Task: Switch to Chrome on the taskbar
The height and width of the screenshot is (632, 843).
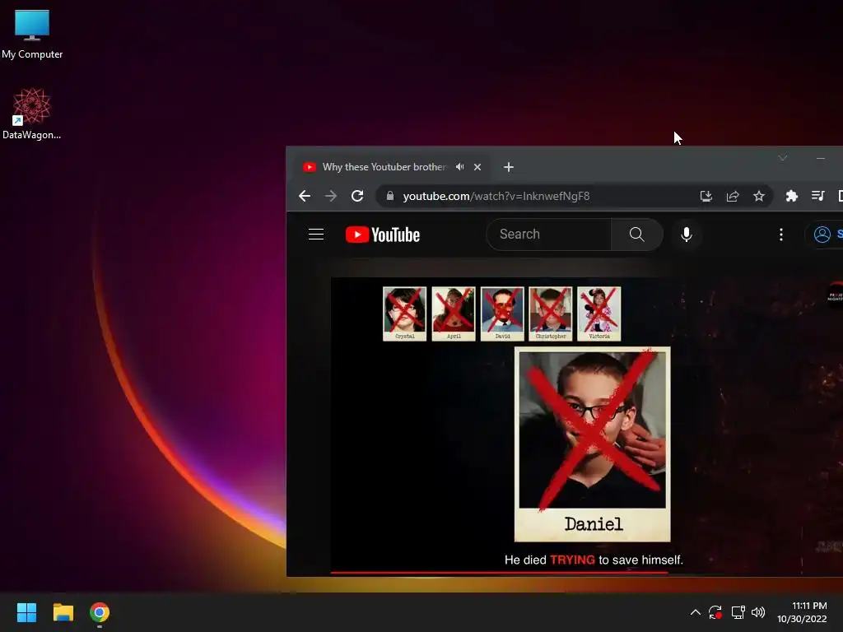Action: click(100, 612)
